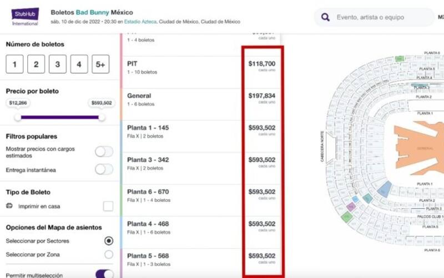The height and width of the screenshot is (278, 444).
Task: Check the Imprimir en casa checkbox
Action: click(x=108, y=206)
